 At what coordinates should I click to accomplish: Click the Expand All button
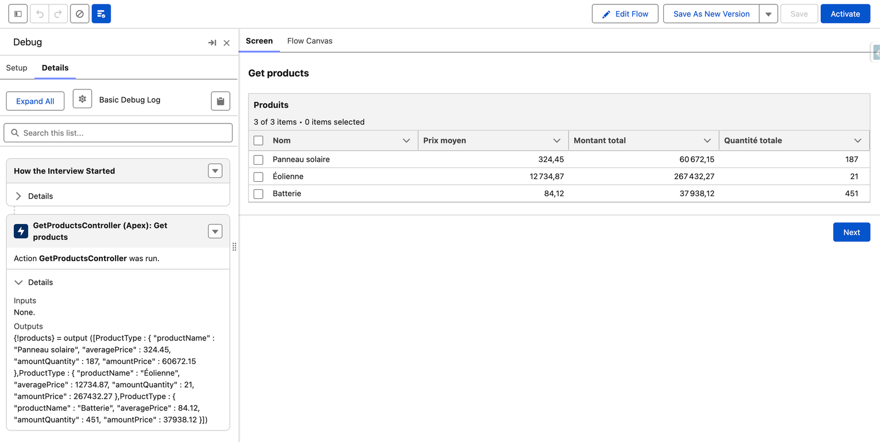(x=35, y=101)
